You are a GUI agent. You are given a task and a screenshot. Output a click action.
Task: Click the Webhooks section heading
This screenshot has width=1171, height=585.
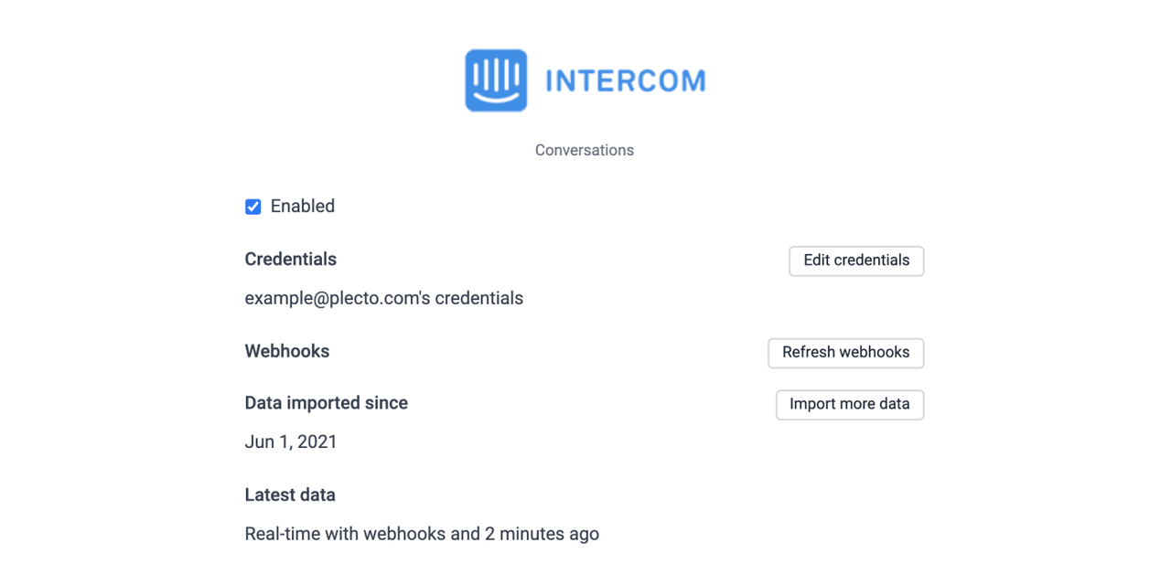tap(287, 352)
